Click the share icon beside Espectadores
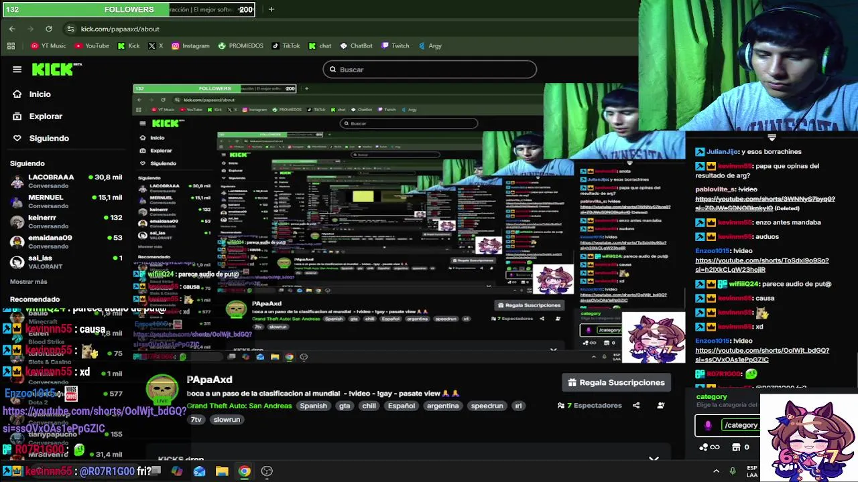Screen dimensions: 858x482 636,405
